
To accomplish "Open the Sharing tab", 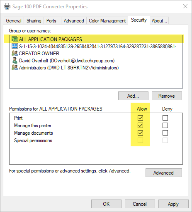I will point(34,21).
